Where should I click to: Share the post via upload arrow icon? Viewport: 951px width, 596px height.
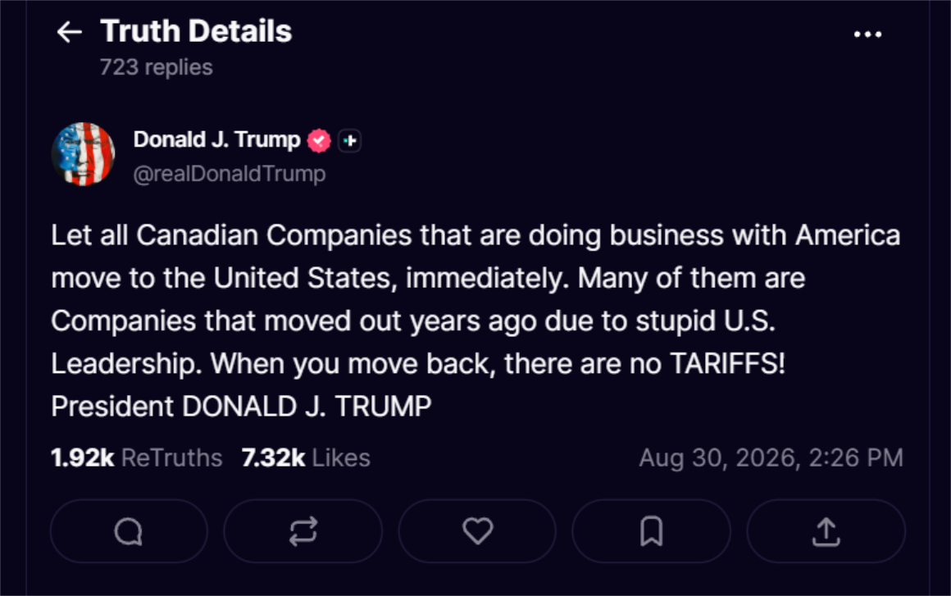tap(826, 531)
